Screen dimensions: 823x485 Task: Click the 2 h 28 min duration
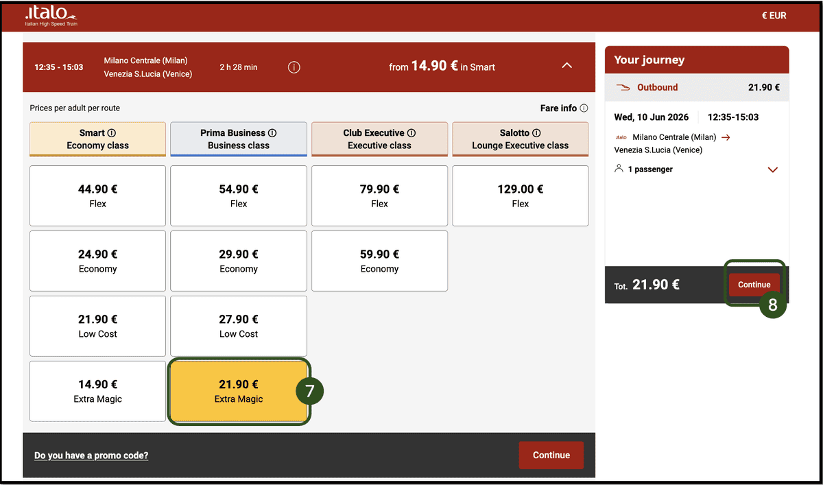point(239,67)
